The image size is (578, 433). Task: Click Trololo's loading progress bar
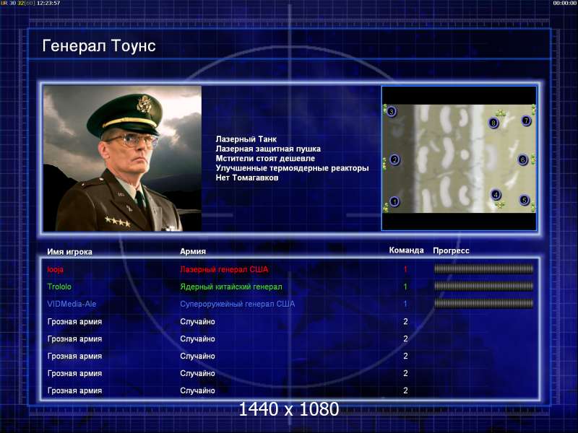[483, 286]
